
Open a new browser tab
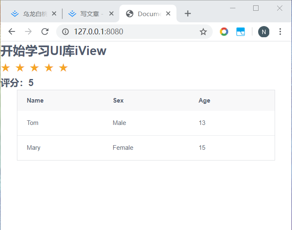pos(188,13)
